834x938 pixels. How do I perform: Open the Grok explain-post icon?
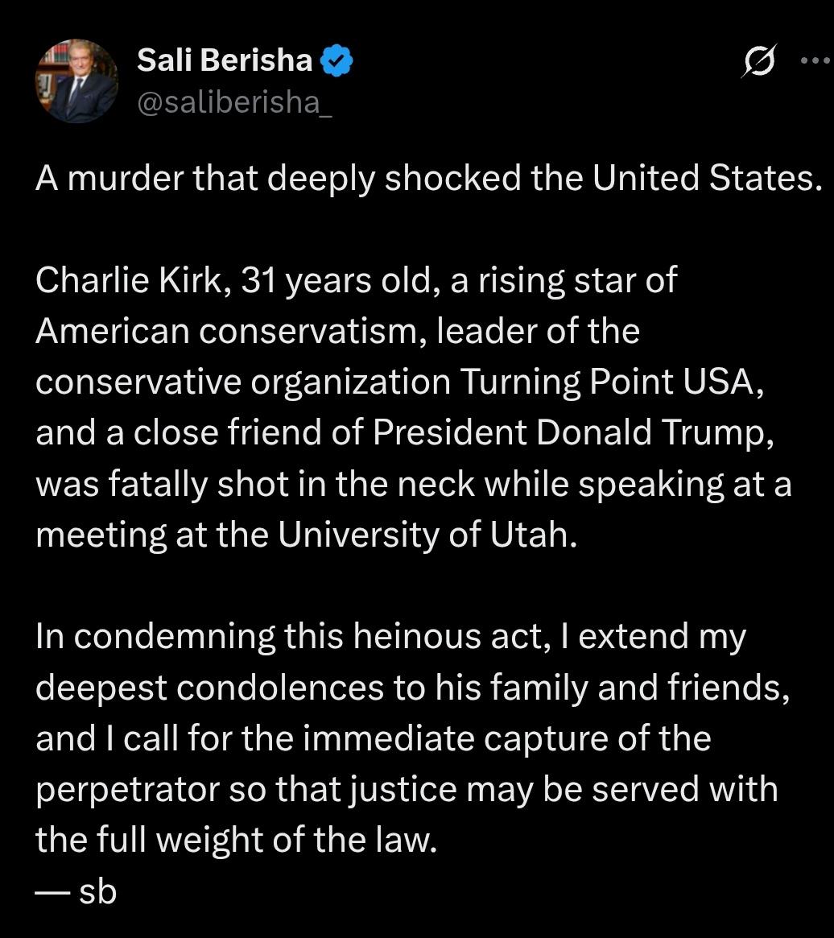point(759,60)
